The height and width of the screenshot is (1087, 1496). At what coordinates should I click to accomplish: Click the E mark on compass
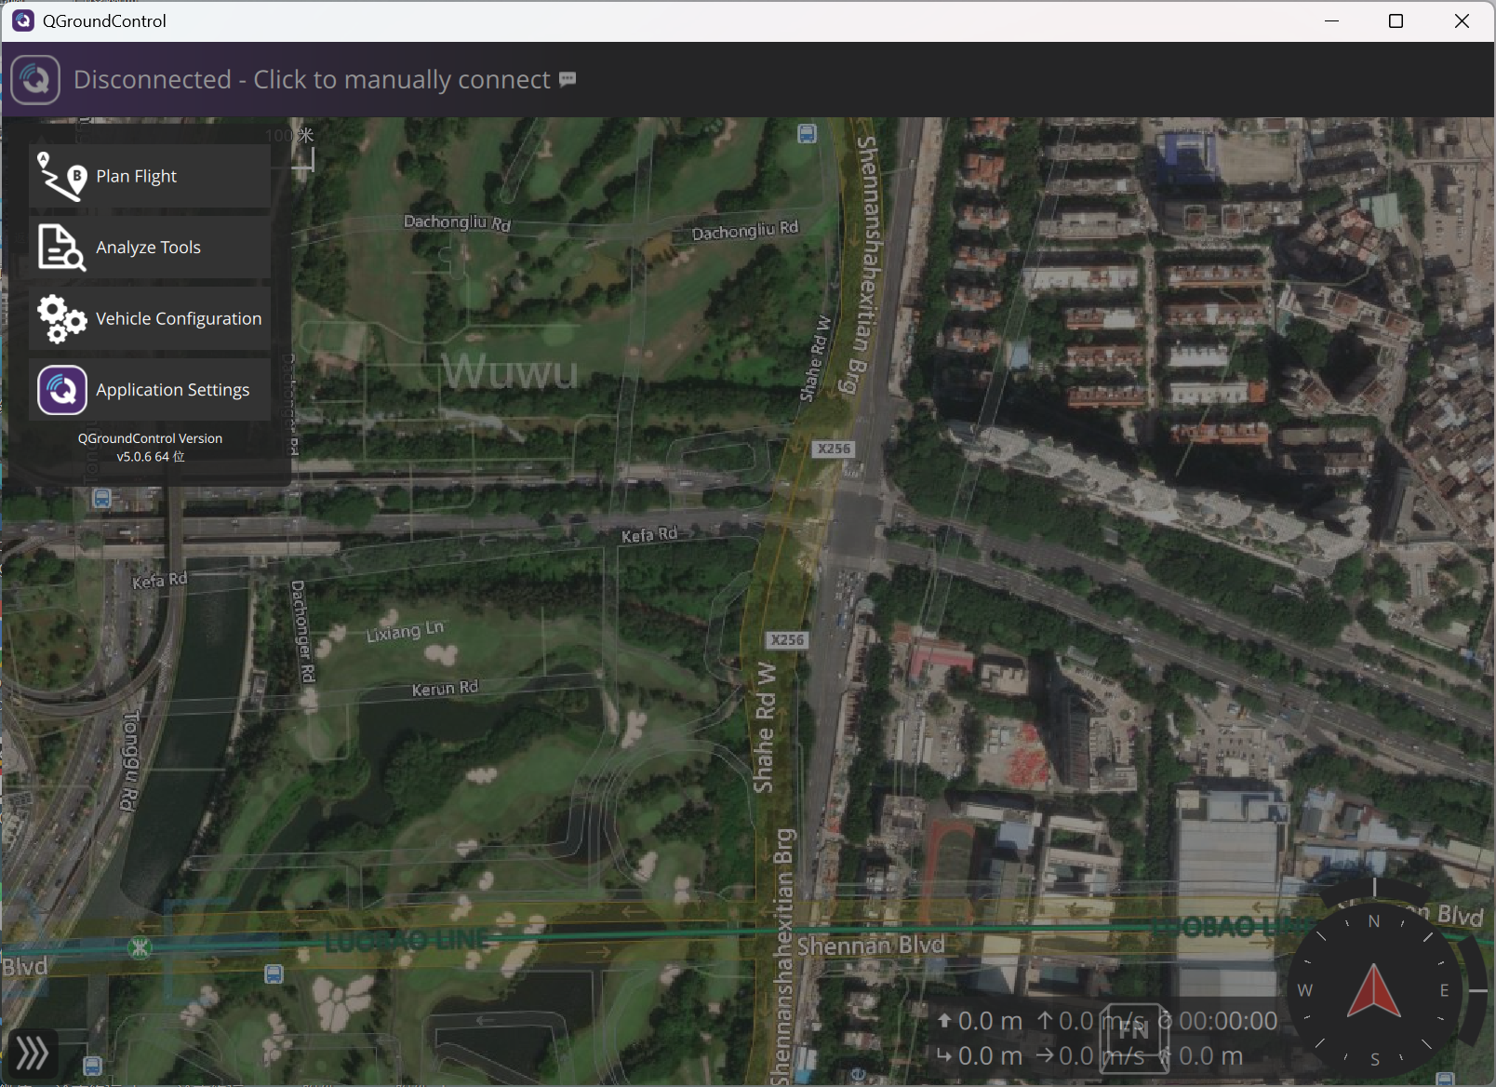coord(1445,991)
